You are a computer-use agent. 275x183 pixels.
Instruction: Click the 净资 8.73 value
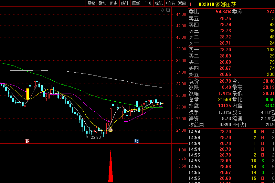pyautogui.click(x=227, y=119)
